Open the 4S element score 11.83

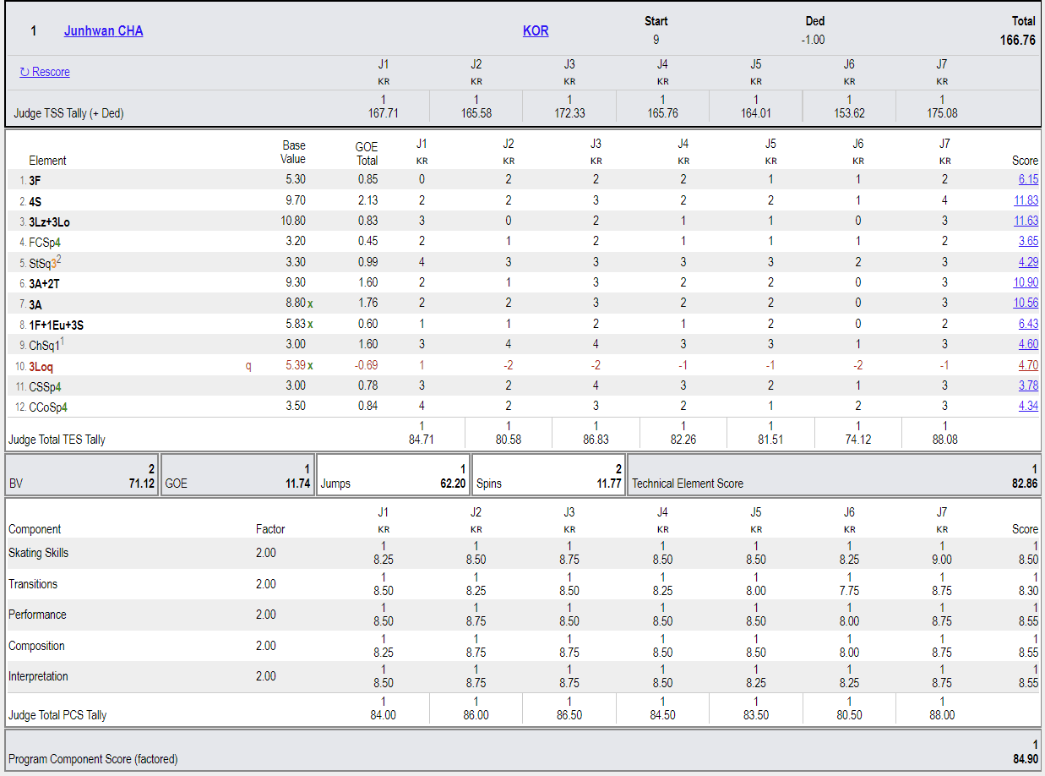[x=1026, y=200]
